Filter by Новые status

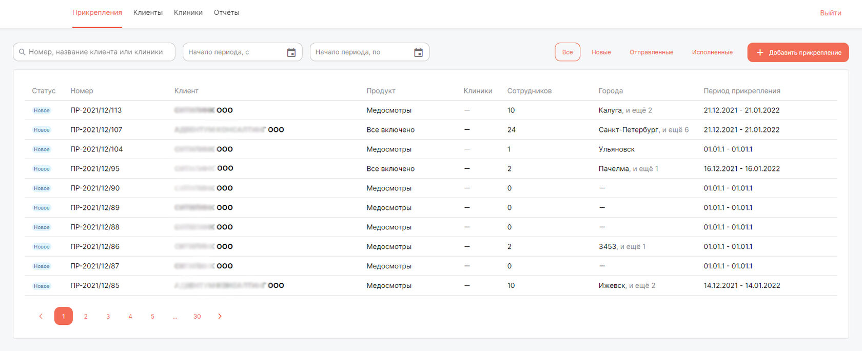601,52
